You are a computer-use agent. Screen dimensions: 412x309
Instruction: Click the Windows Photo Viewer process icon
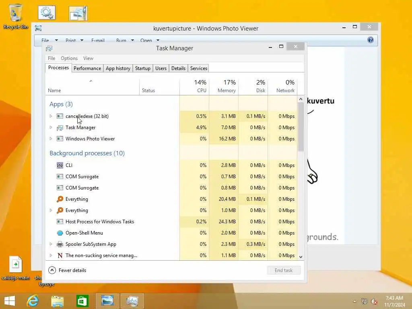point(60,139)
